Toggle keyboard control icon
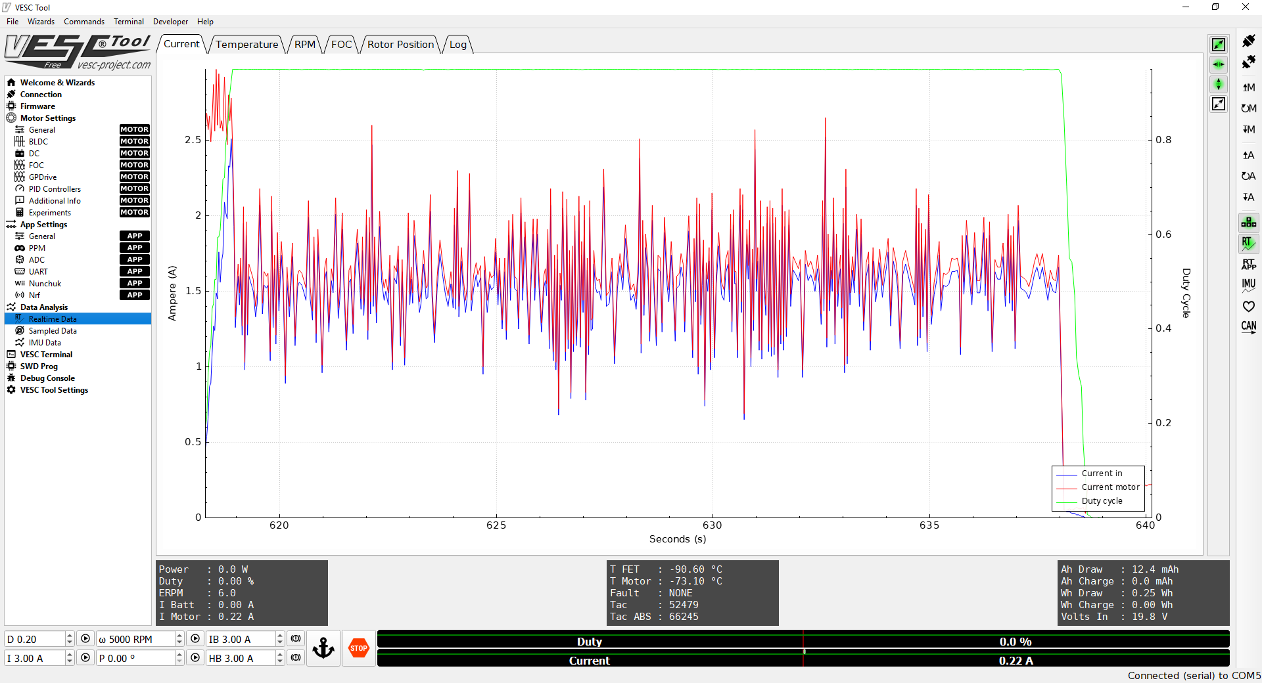Viewport: 1262px width, 683px height. point(1248,222)
